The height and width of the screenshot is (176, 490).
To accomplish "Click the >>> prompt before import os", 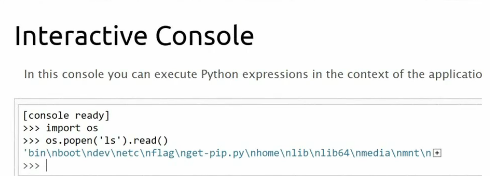I will (31, 128).
